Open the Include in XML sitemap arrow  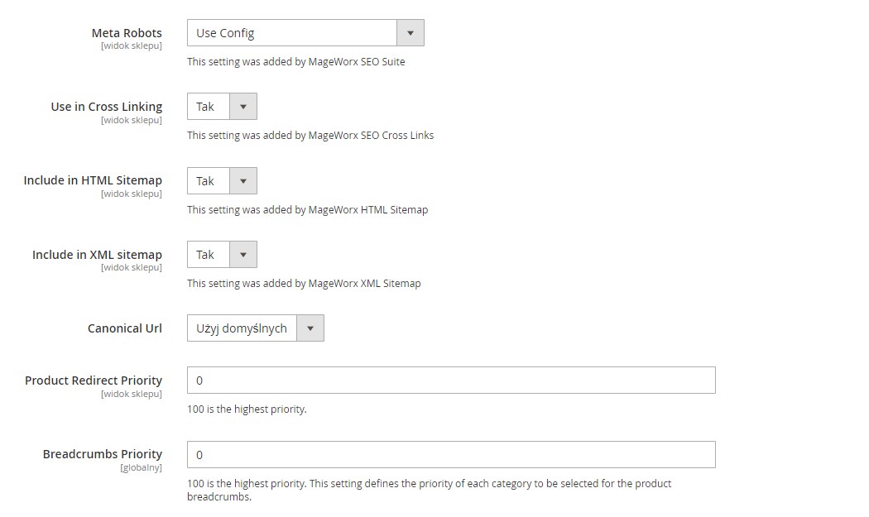(243, 255)
